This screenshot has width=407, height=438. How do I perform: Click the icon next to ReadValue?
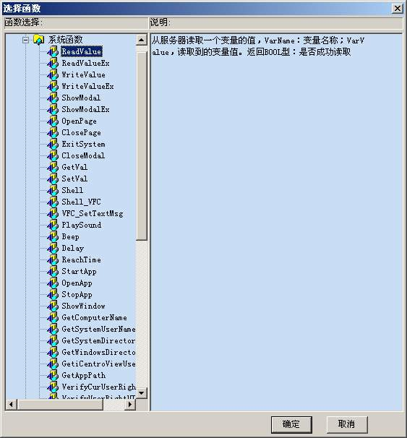53,51
